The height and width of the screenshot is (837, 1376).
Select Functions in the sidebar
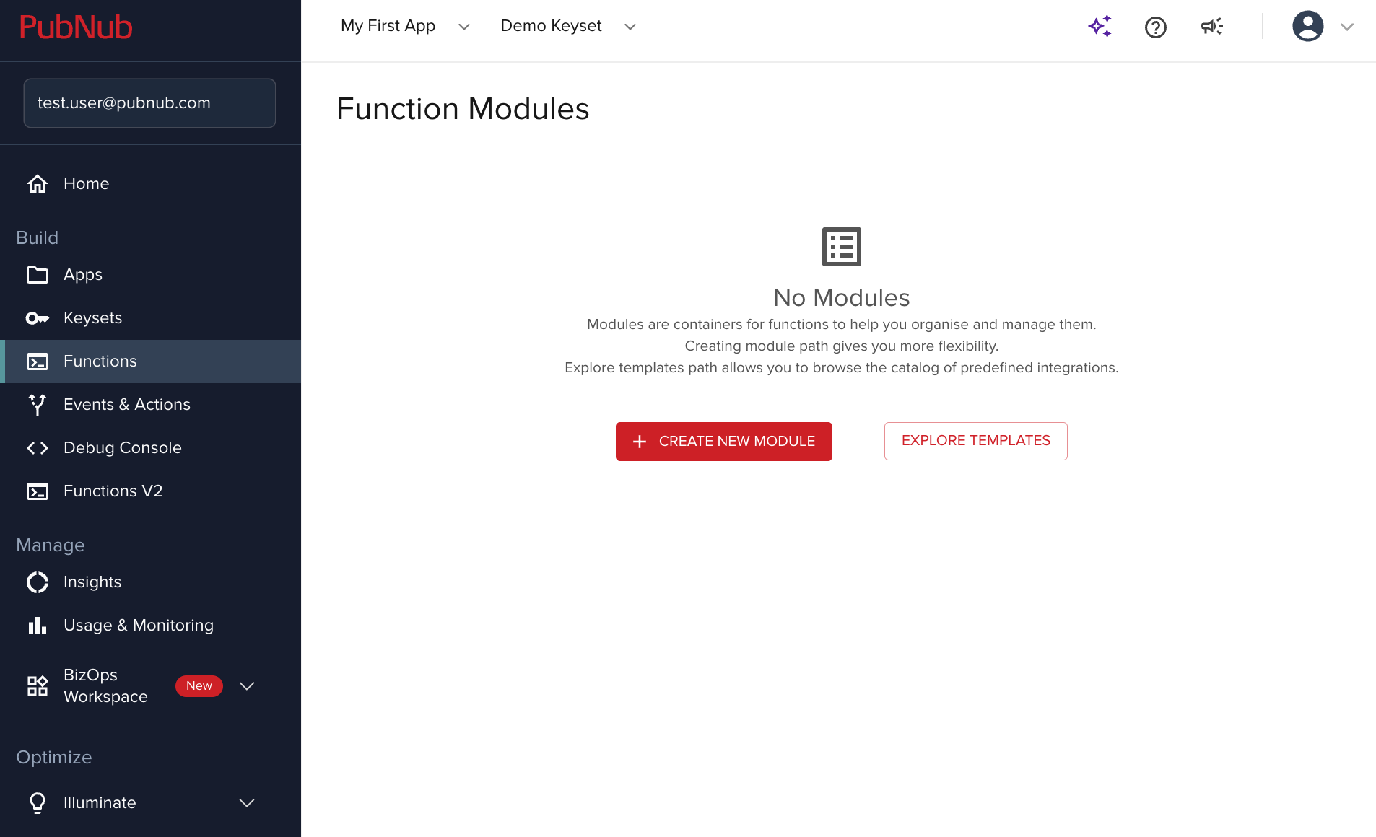[150, 361]
